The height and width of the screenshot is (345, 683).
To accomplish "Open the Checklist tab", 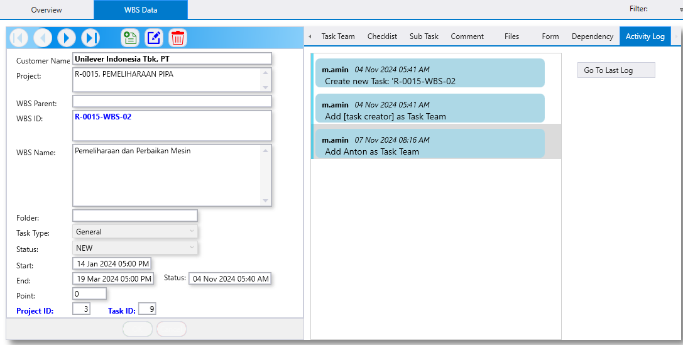I will pyautogui.click(x=382, y=36).
